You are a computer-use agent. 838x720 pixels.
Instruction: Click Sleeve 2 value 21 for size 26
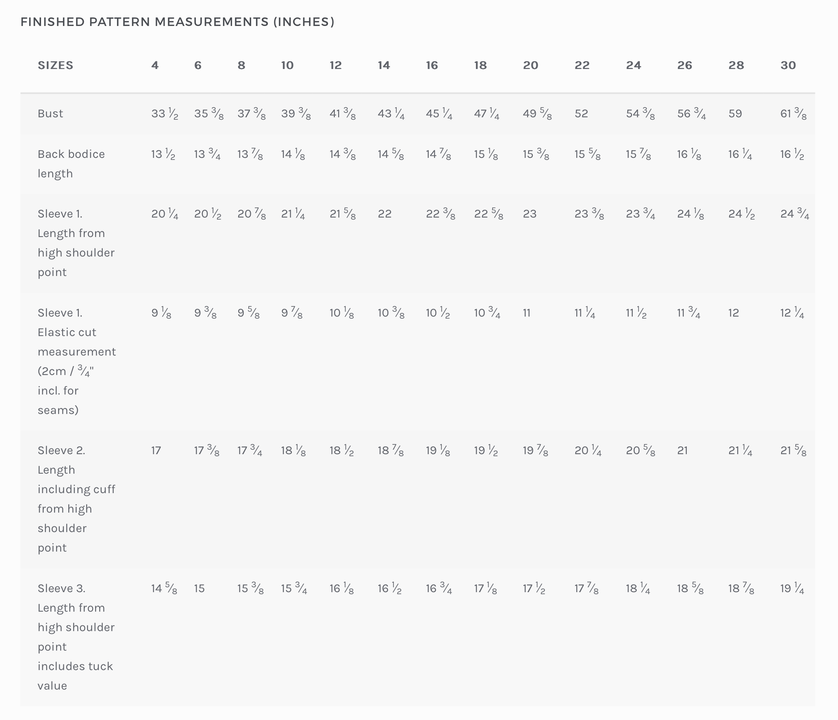point(682,451)
